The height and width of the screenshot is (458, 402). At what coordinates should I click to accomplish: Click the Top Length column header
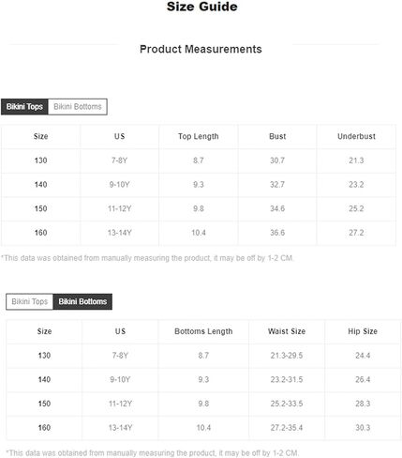coord(199,136)
